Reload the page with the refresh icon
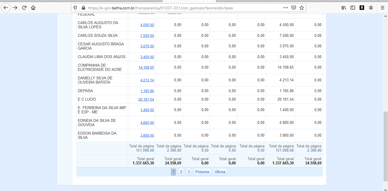This screenshot has height=191, width=388. [24, 8]
